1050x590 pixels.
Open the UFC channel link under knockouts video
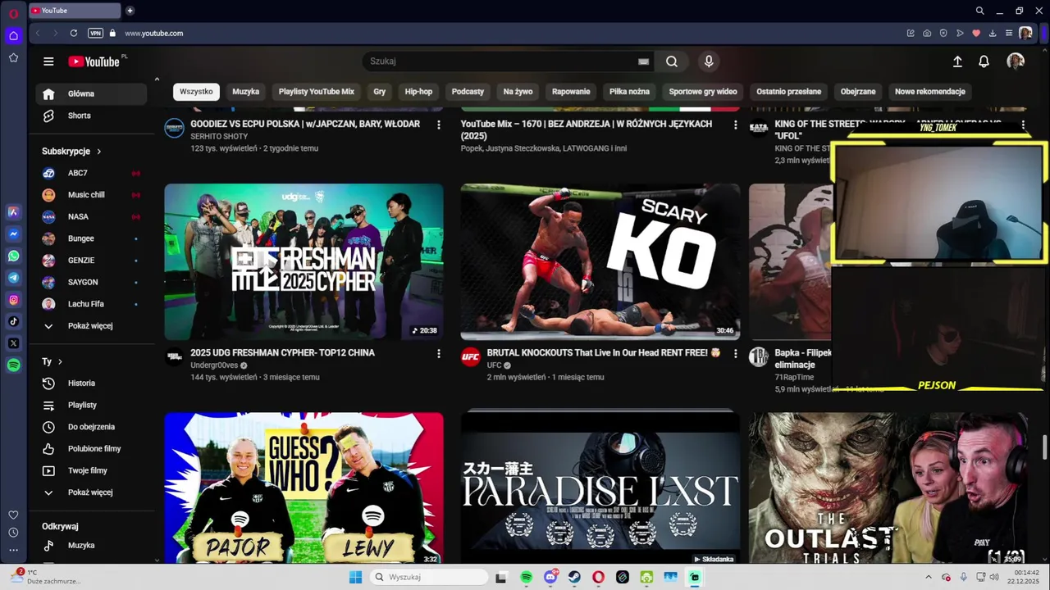(494, 365)
